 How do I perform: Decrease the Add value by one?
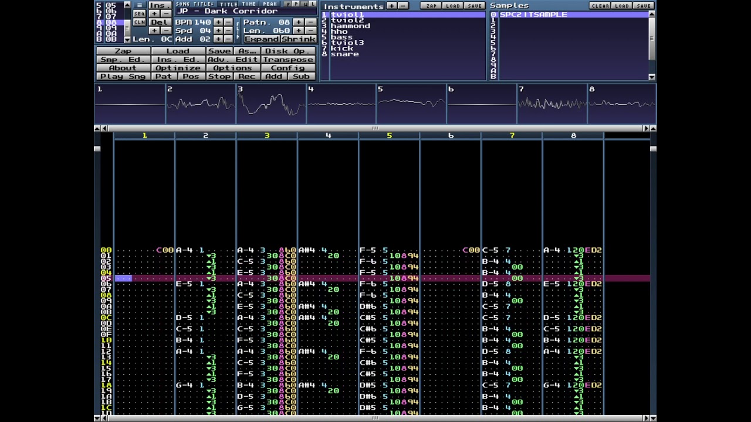[x=228, y=39]
